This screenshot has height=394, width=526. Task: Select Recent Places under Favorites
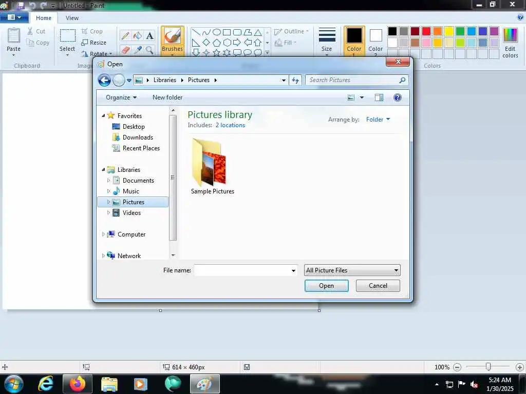pyautogui.click(x=141, y=148)
